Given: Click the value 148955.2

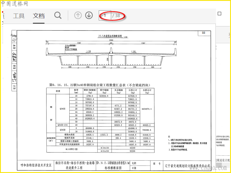Looking at the screenshot, I should click(x=118, y=112).
